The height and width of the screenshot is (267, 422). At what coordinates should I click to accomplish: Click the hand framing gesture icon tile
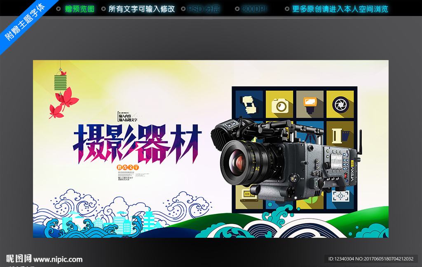coord(249,104)
